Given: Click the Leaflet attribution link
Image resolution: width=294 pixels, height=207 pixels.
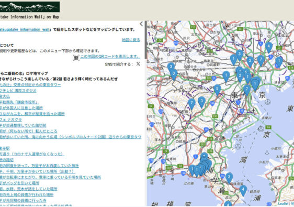Looking at the screenshot, I should [283, 204].
